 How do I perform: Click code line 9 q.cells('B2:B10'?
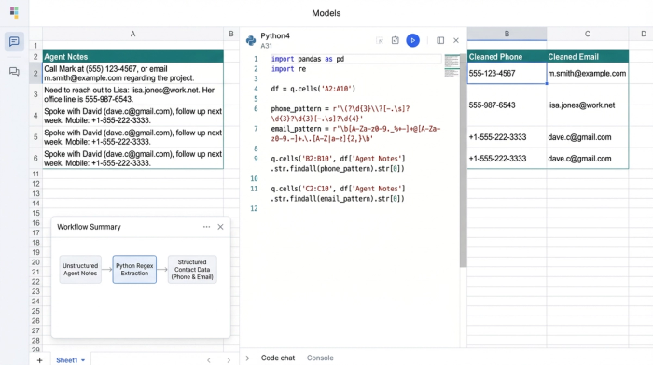pos(338,163)
